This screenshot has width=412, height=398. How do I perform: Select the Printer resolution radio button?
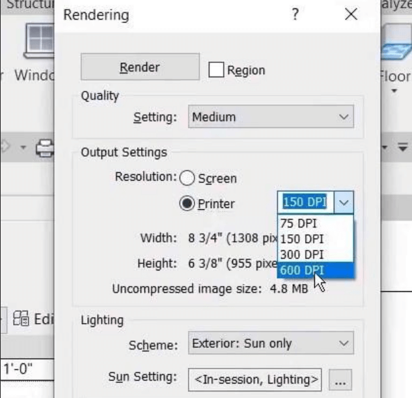pyautogui.click(x=187, y=204)
